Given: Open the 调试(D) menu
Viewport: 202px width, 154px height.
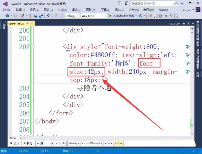Looking at the screenshot, I should pyautogui.click(x=76, y=10).
